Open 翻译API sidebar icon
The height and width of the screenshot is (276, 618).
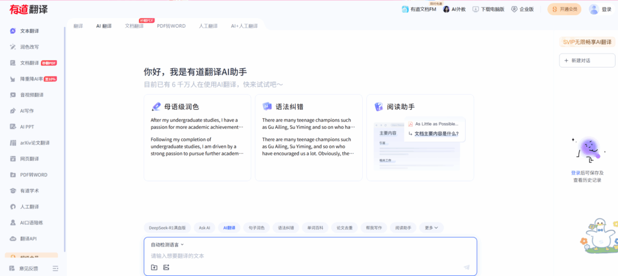pyautogui.click(x=13, y=239)
